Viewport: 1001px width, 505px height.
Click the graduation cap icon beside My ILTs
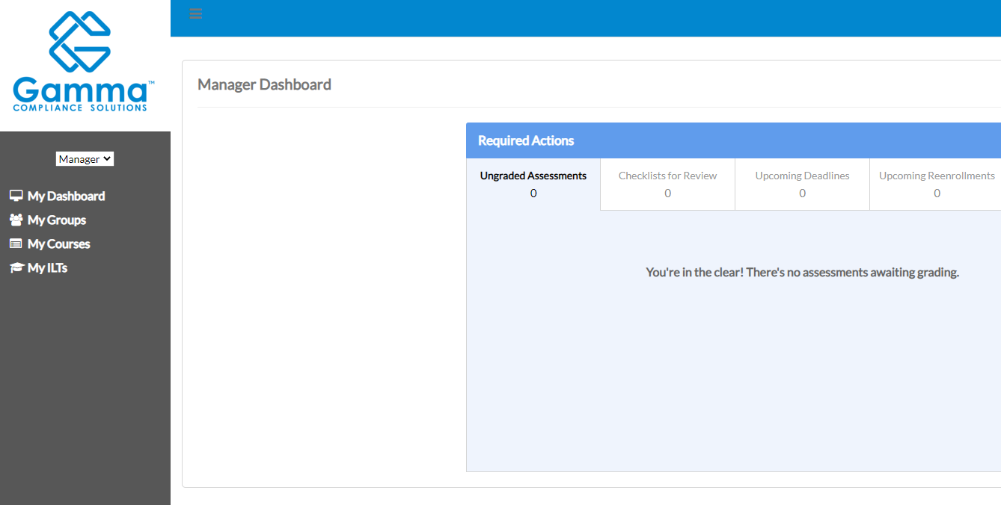tap(16, 267)
